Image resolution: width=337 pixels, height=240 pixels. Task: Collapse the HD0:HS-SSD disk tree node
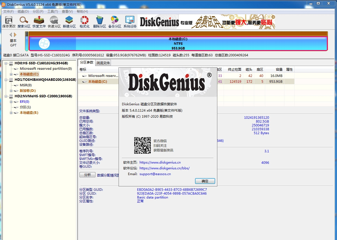(6, 63)
